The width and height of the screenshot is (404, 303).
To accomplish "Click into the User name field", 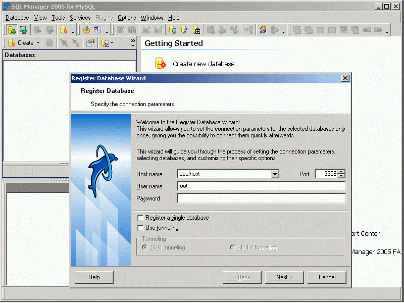I will pyautogui.click(x=261, y=186).
